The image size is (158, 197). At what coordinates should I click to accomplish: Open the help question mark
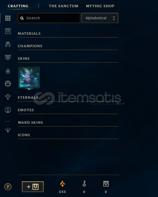(x=8, y=187)
